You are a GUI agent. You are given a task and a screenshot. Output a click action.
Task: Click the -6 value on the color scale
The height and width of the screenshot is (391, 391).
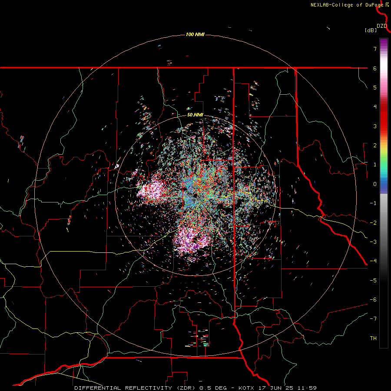[373, 300]
